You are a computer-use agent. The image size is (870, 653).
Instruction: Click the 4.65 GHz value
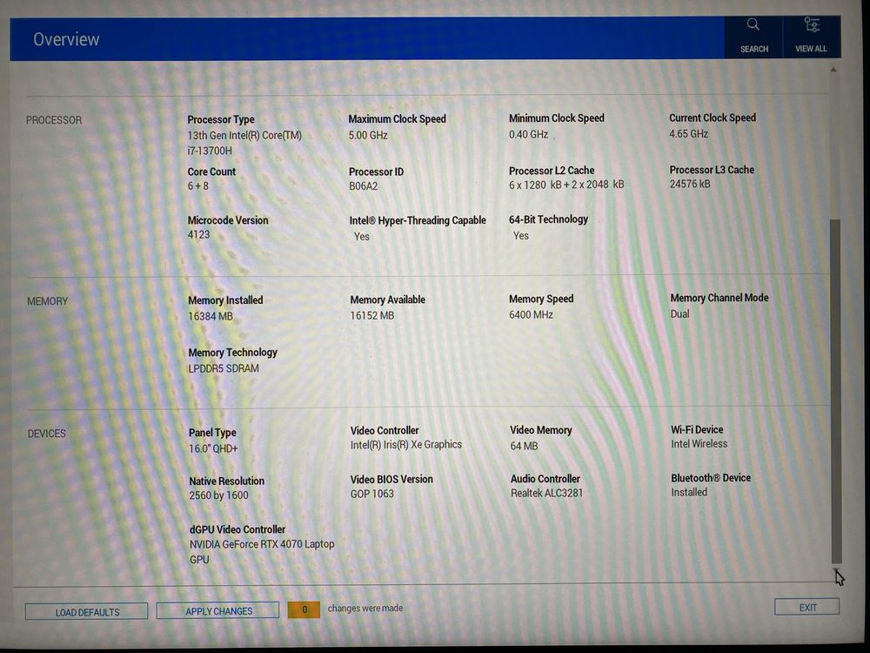click(x=688, y=134)
